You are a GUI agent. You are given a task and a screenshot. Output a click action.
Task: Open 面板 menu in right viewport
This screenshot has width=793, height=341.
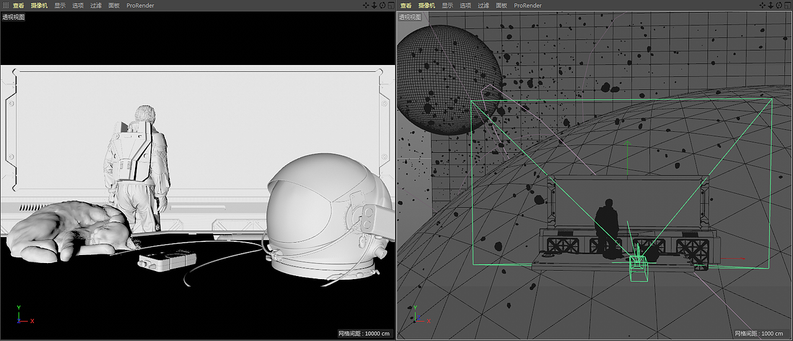point(501,5)
